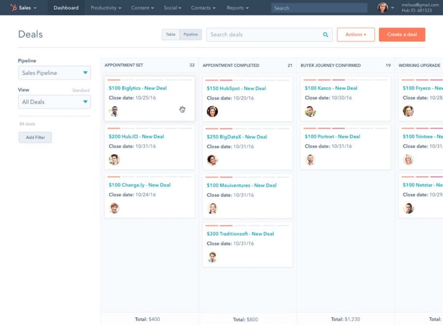Click the 84 deals count text
The width and height of the screenshot is (443, 325).
click(x=28, y=124)
